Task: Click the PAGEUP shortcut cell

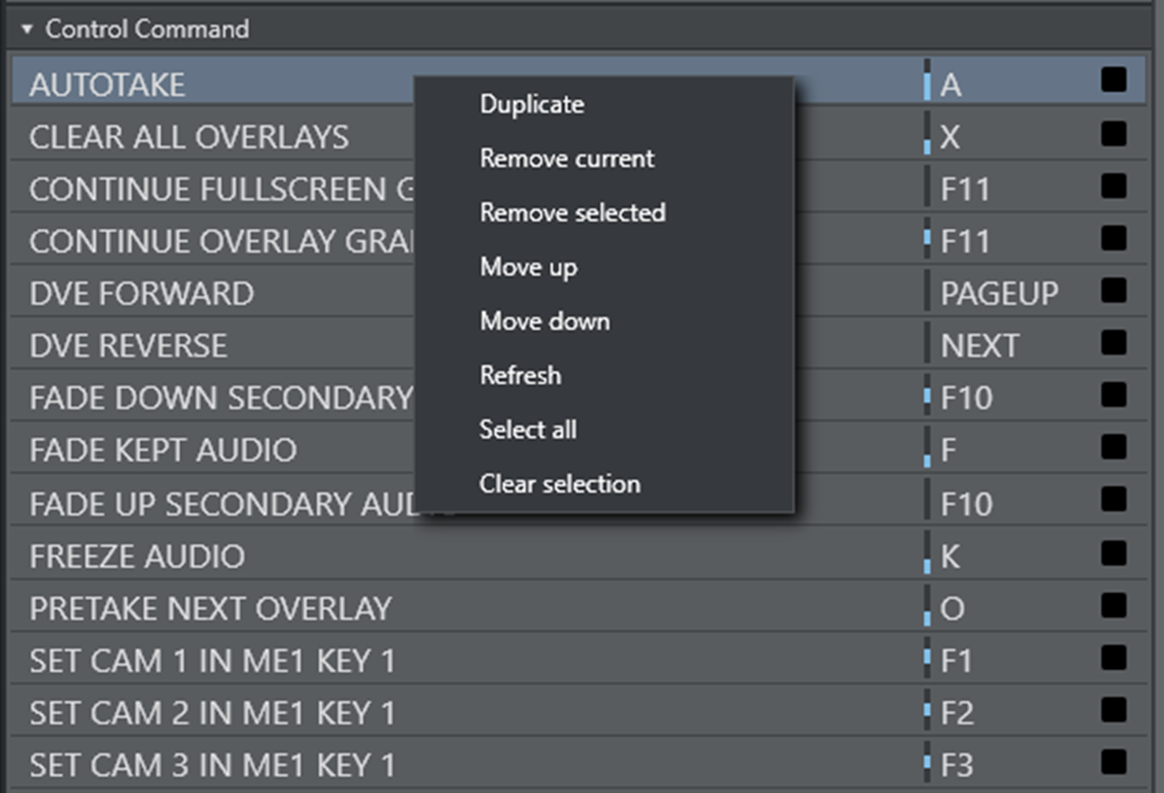Action: [999, 294]
